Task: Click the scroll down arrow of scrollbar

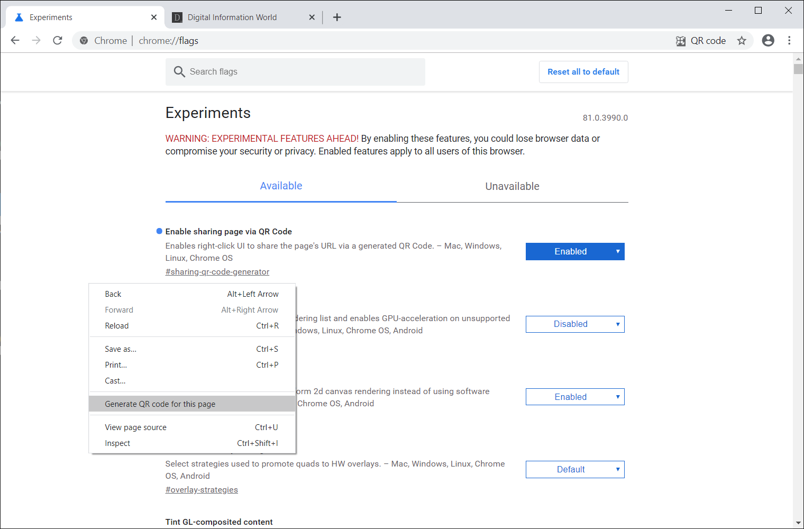Action: click(x=798, y=523)
